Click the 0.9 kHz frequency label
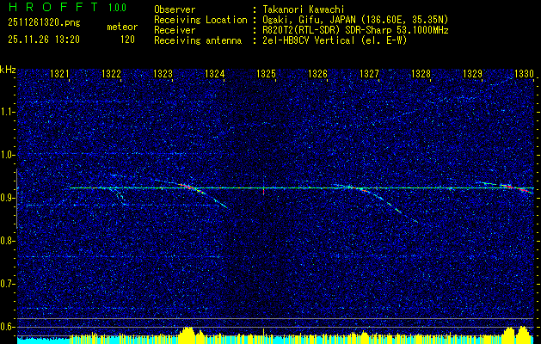Viewport: 541px width, 344px height. click(x=7, y=198)
